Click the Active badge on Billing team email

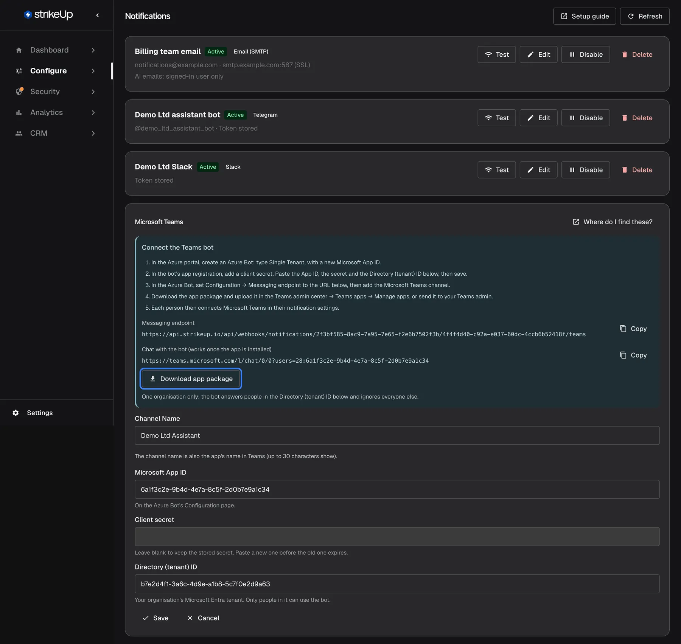coord(216,51)
